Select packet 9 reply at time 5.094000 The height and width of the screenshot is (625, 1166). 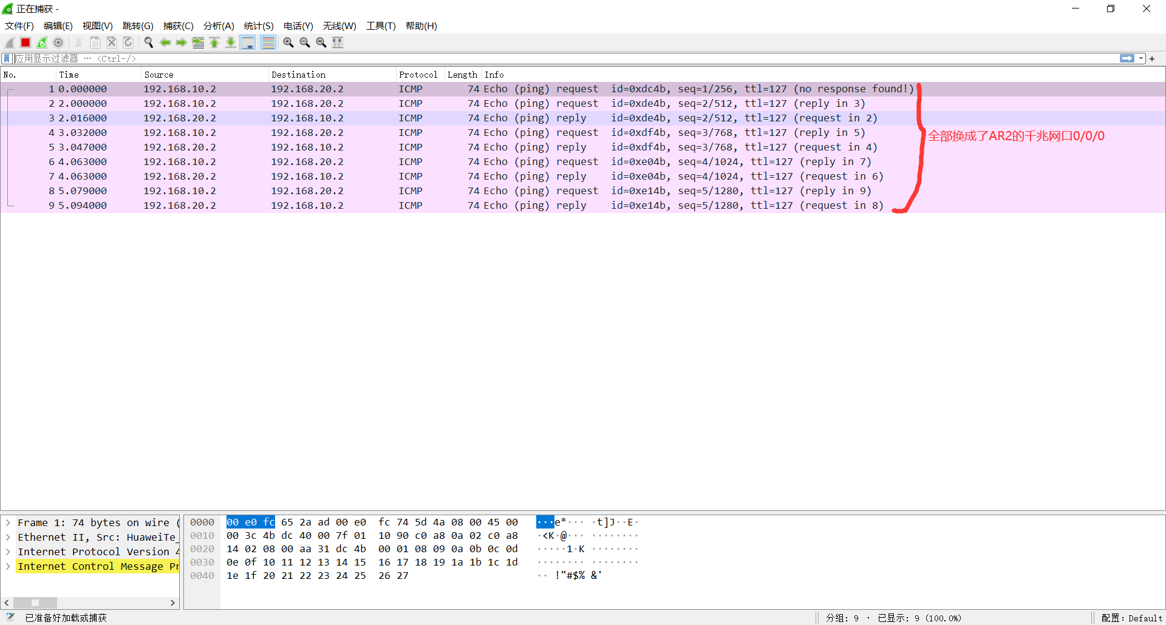pos(583,206)
